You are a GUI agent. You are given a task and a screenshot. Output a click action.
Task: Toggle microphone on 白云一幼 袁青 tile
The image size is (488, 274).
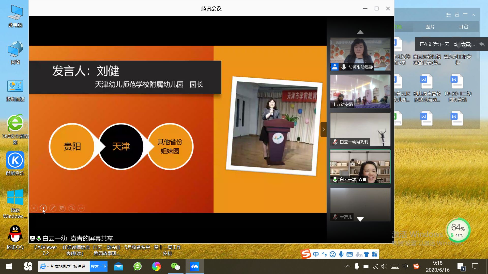[x=335, y=179]
